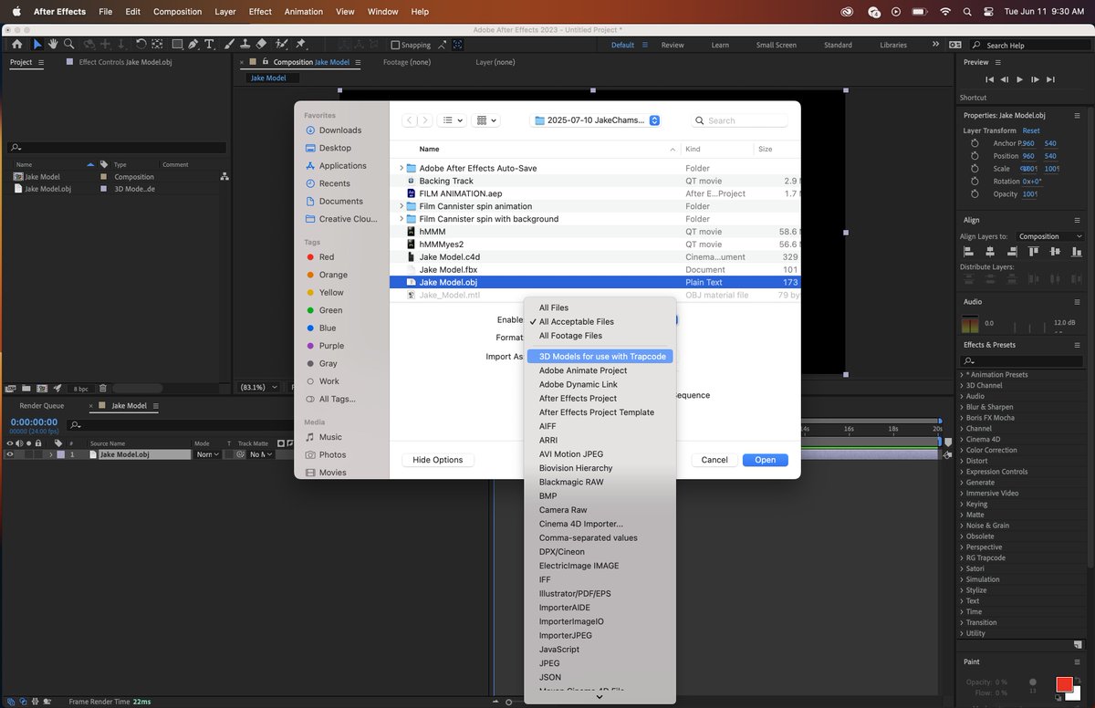Toggle visibility eye for Jake Model.obj layer
Screen dimensions: 1095x708
(10, 454)
